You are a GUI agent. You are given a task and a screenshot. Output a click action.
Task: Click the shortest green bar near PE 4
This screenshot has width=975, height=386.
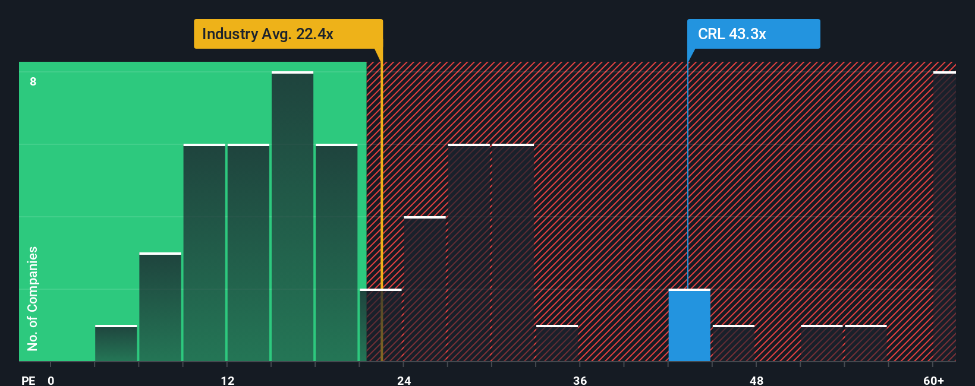(x=116, y=343)
